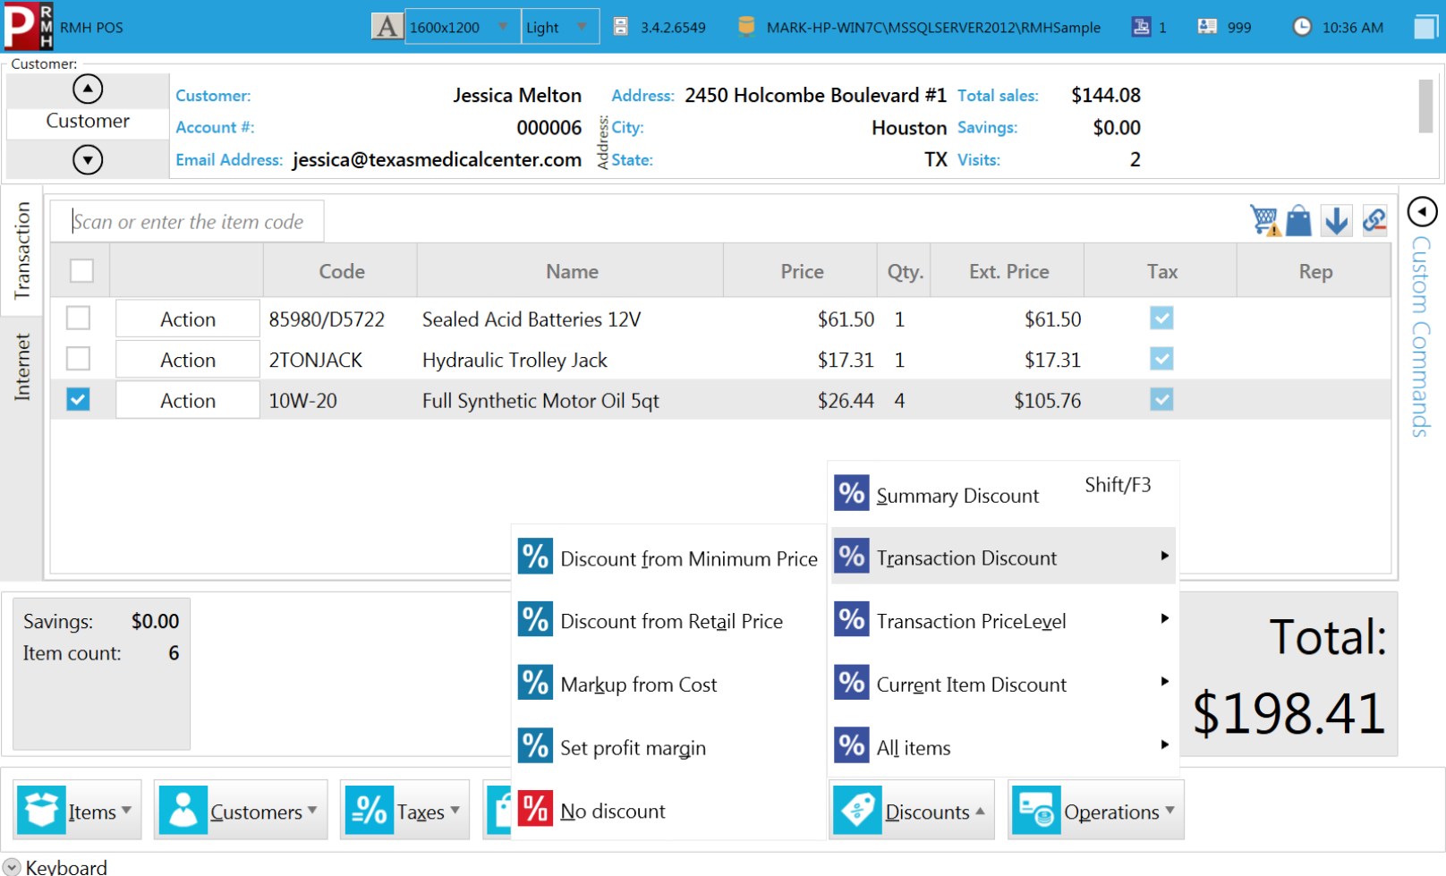This screenshot has width=1446, height=876.
Task: Click the customer down arrow circle
Action: click(88, 160)
